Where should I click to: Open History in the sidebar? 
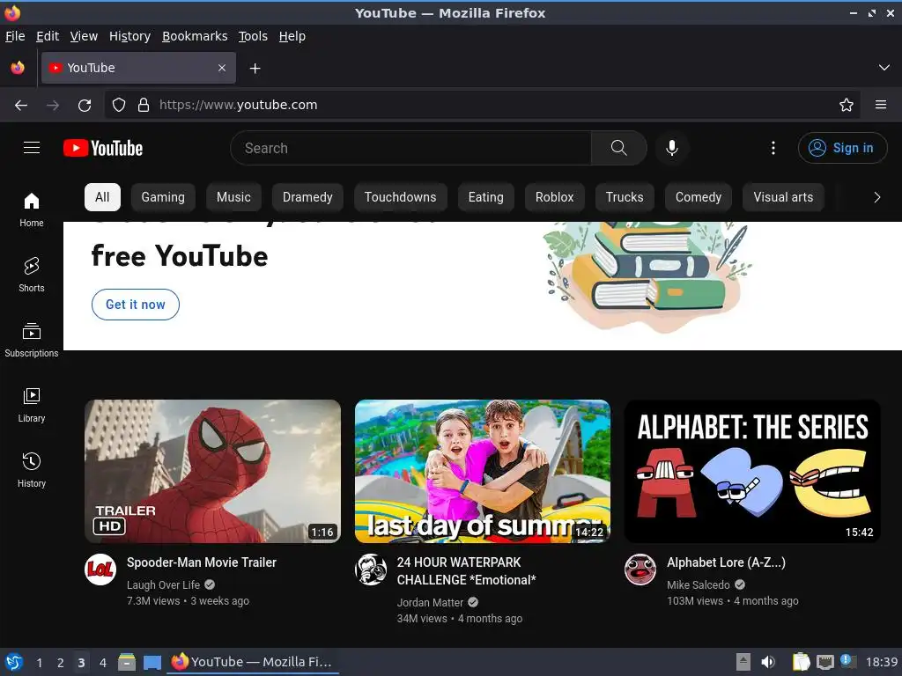coord(32,470)
